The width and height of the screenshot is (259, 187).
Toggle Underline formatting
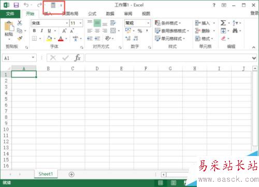tap(49, 30)
